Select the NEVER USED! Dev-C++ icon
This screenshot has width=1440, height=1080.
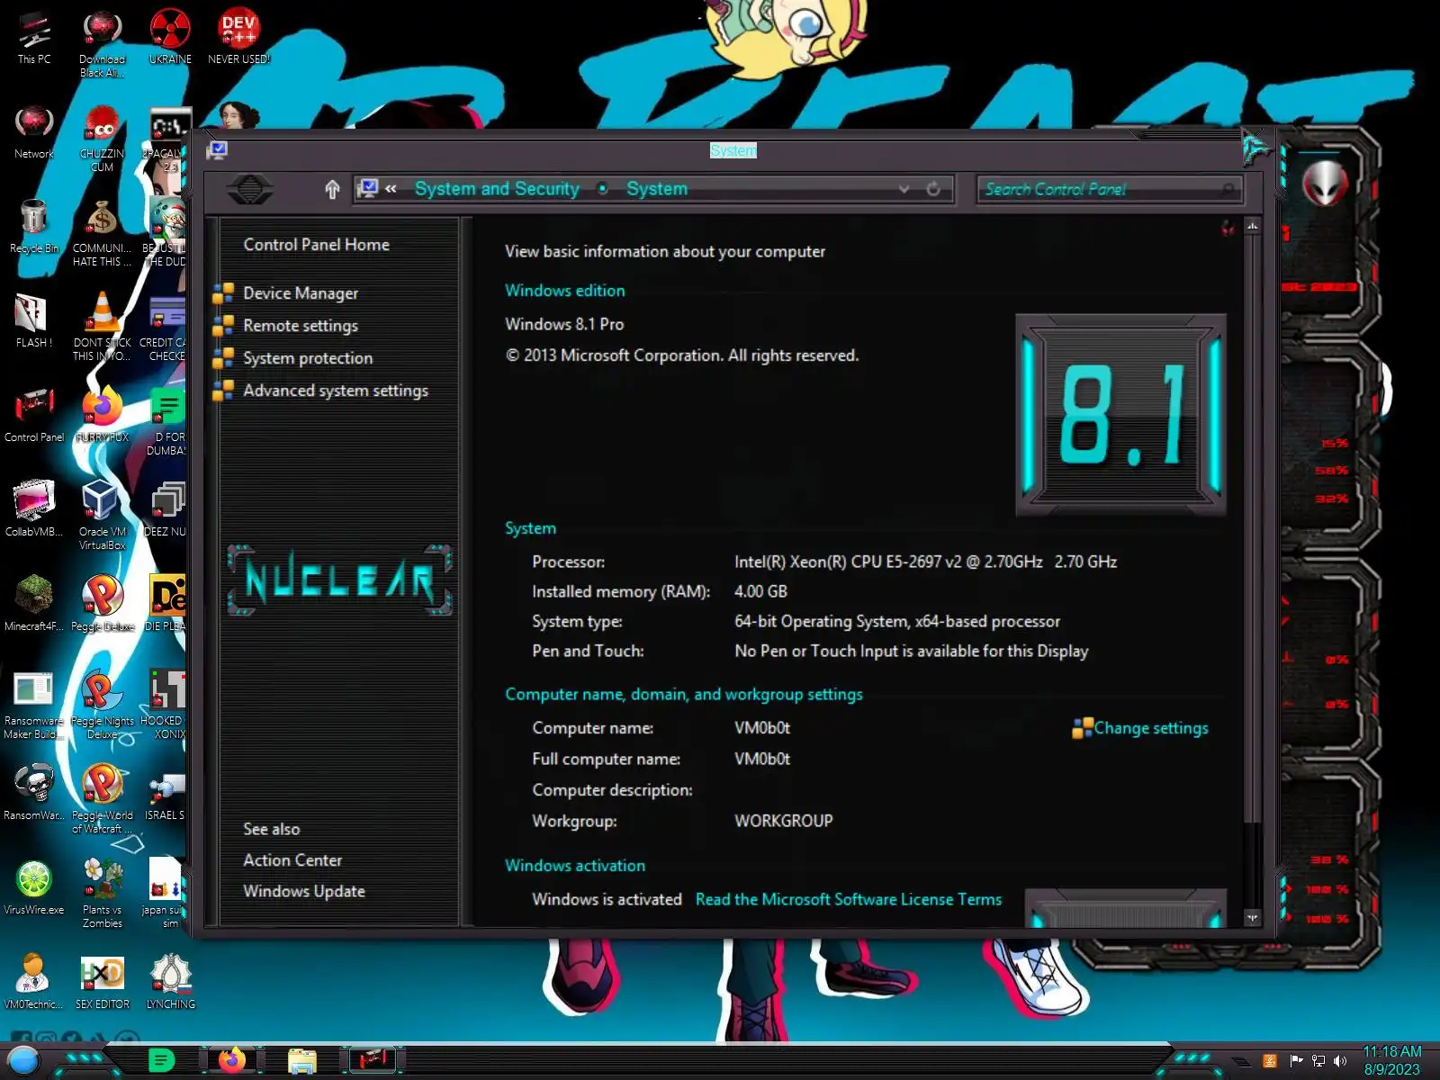coord(238,38)
